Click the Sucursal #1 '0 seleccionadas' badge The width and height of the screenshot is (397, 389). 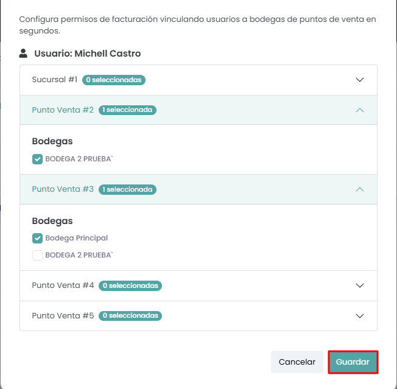tap(114, 80)
